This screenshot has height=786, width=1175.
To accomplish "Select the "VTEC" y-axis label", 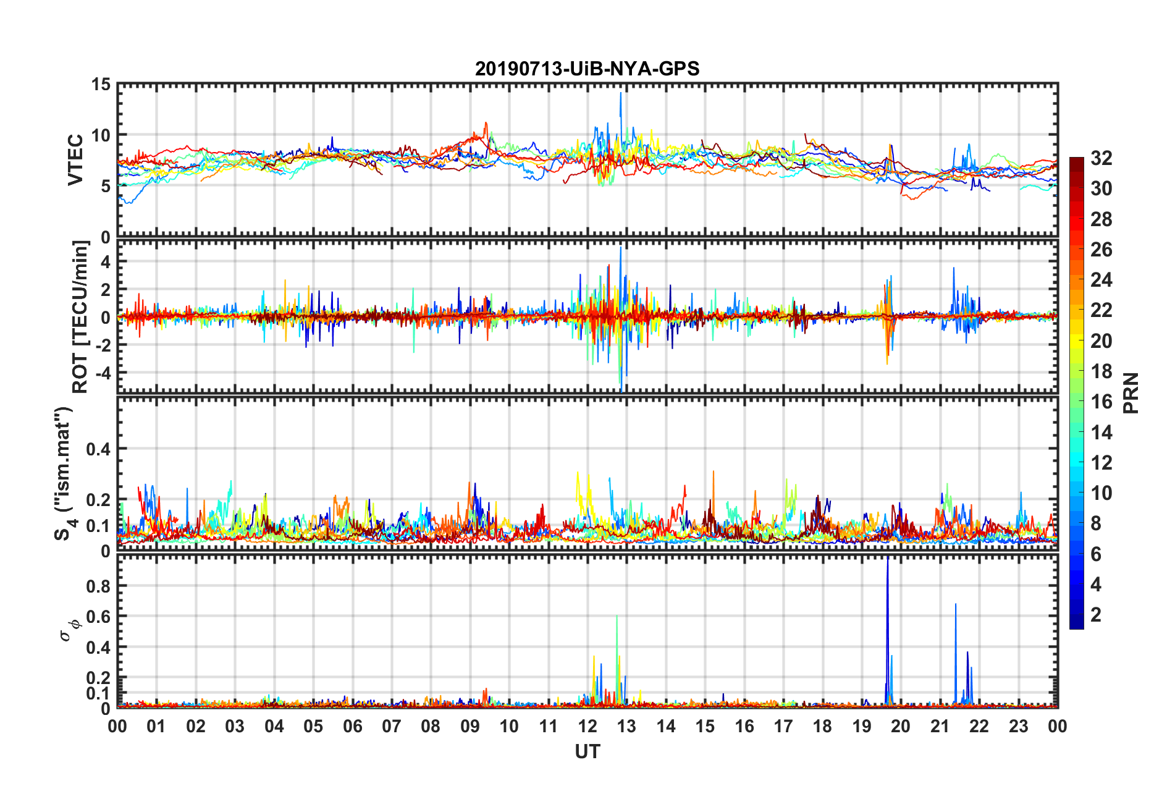I will coord(75,159).
